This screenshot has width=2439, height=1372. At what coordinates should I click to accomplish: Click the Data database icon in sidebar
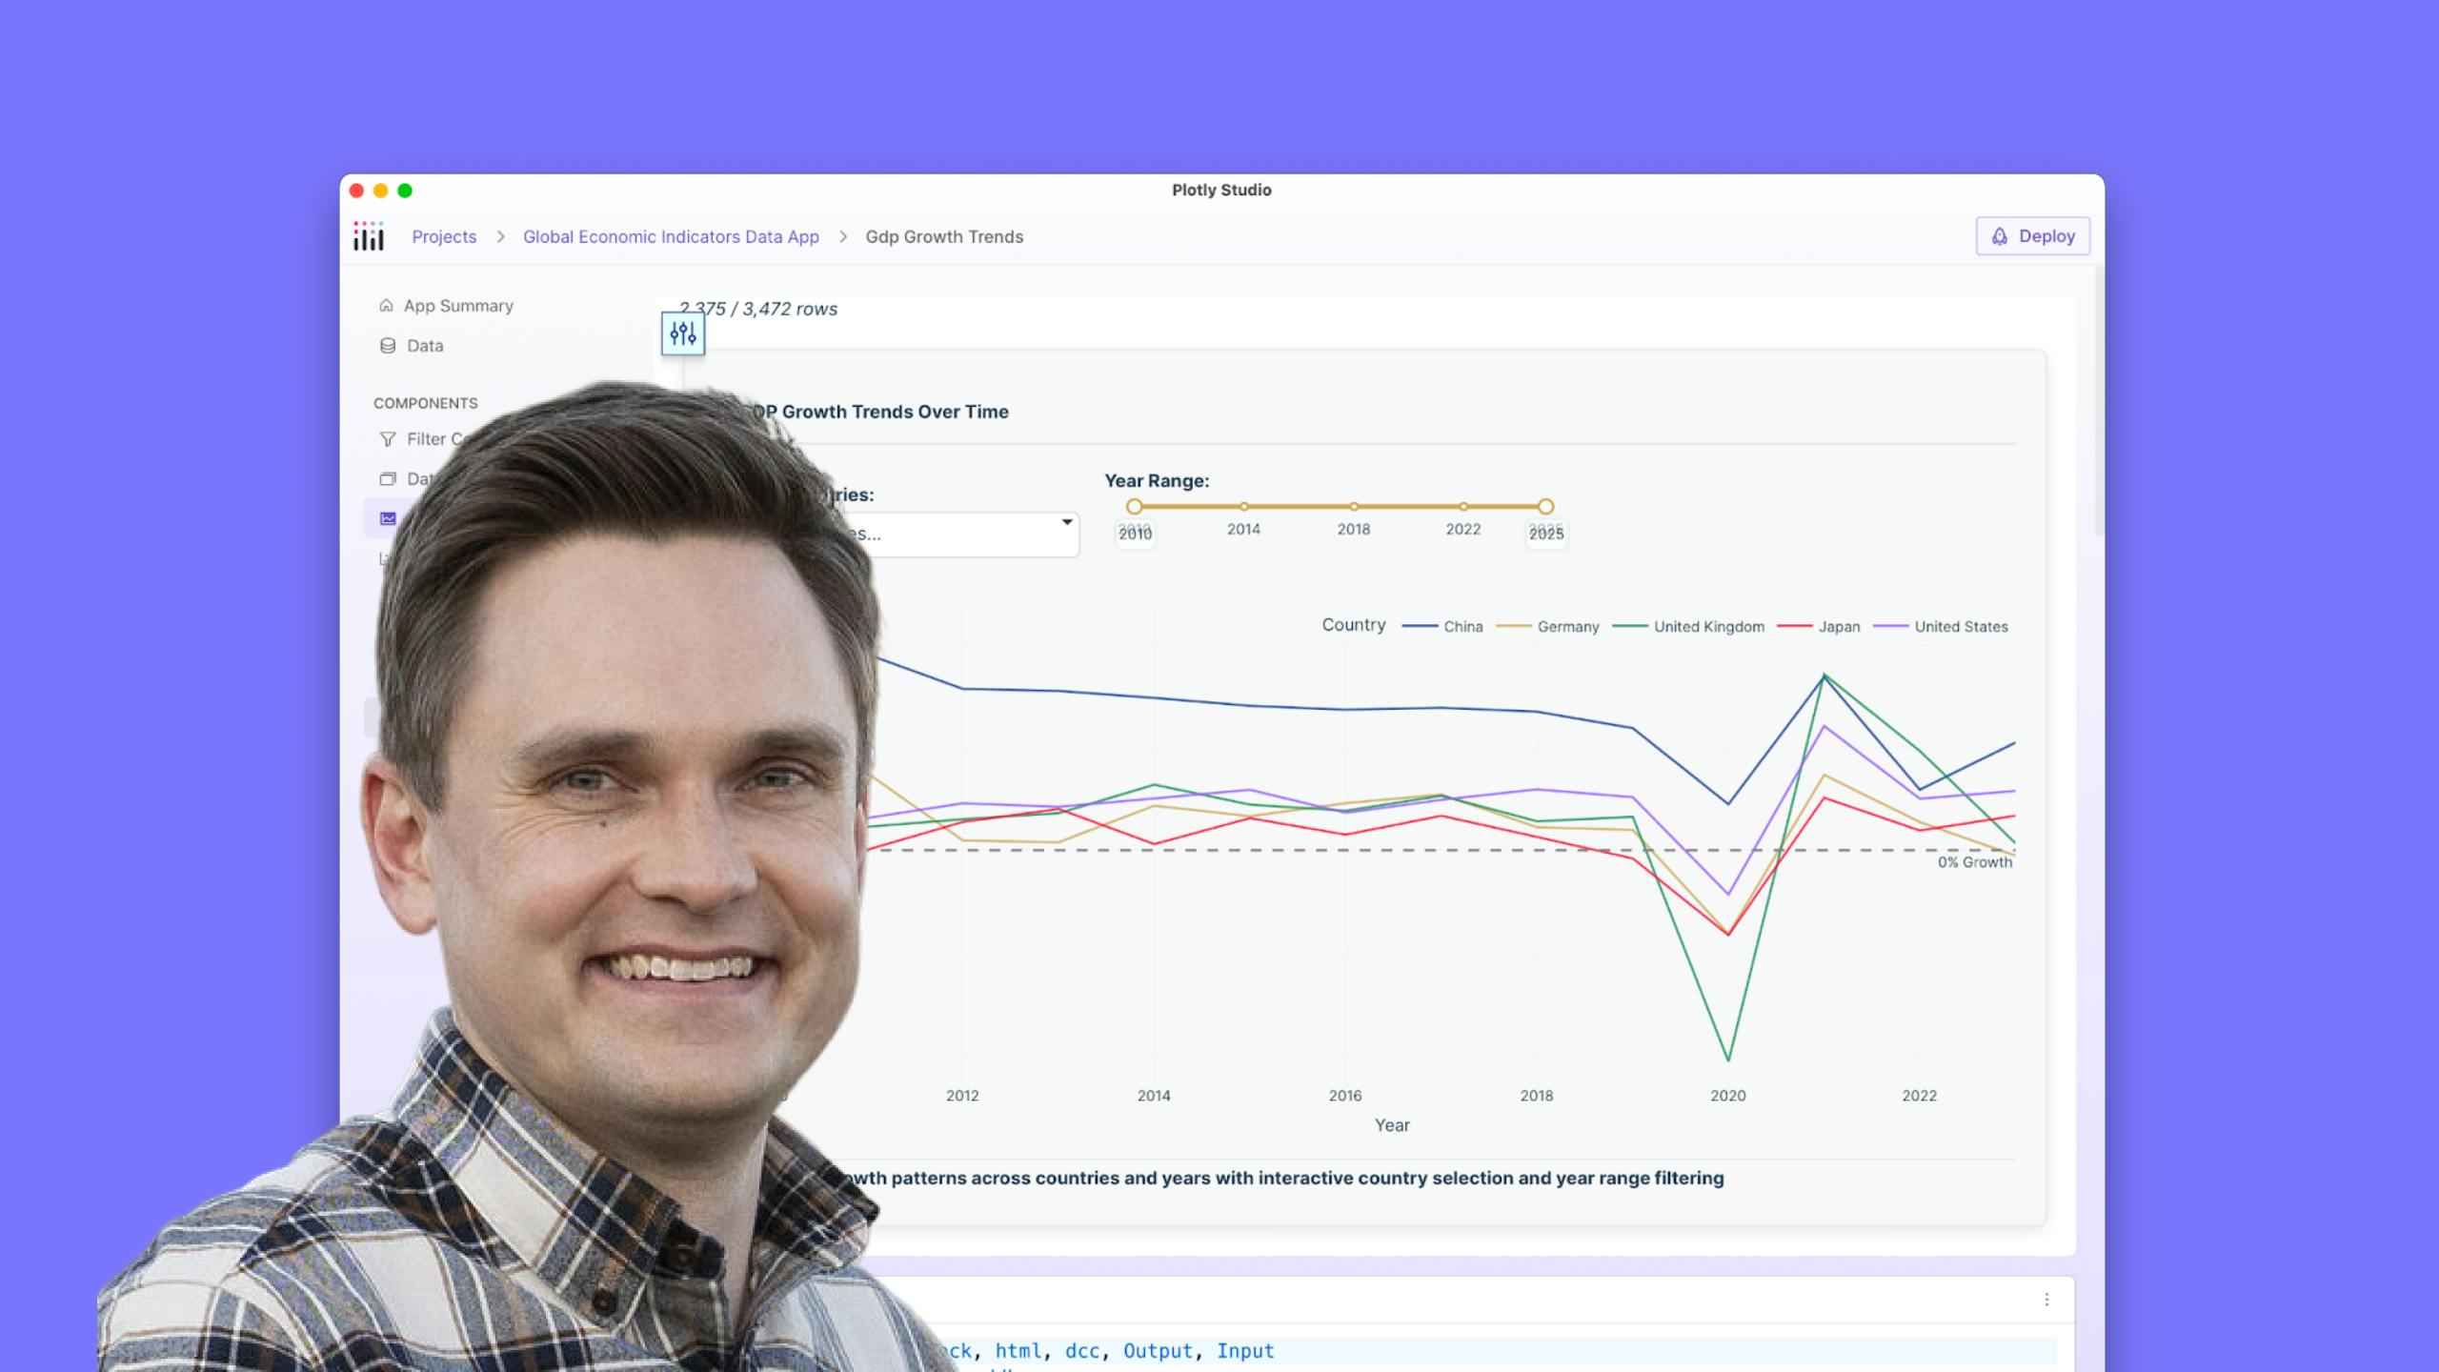tap(387, 346)
